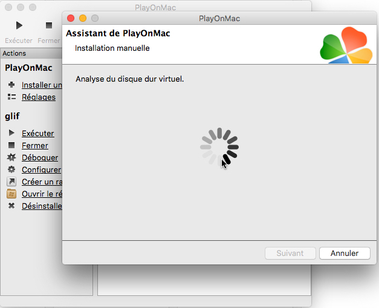379x308 pixels.
Task: Open the Réglages link
Action: tap(39, 97)
